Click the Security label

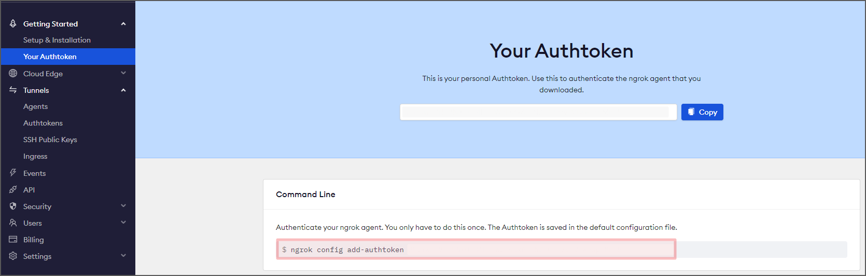37,206
